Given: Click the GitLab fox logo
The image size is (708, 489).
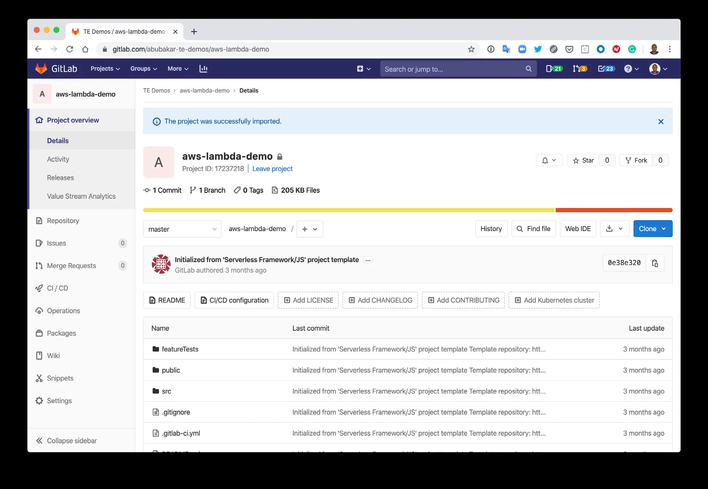Looking at the screenshot, I should [x=41, y=69].
